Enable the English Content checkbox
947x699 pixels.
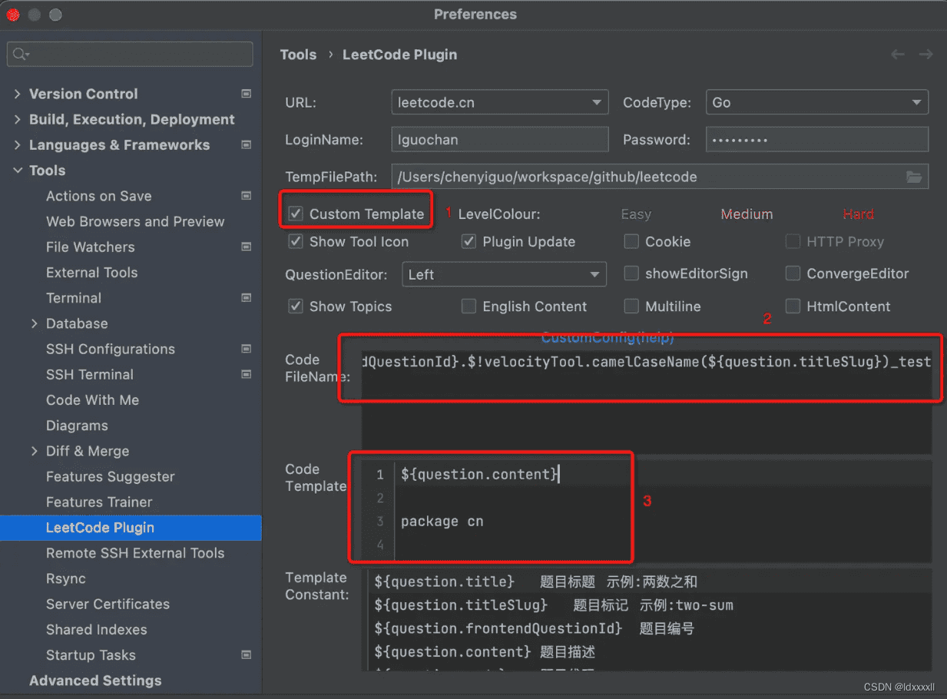(469, 306)
